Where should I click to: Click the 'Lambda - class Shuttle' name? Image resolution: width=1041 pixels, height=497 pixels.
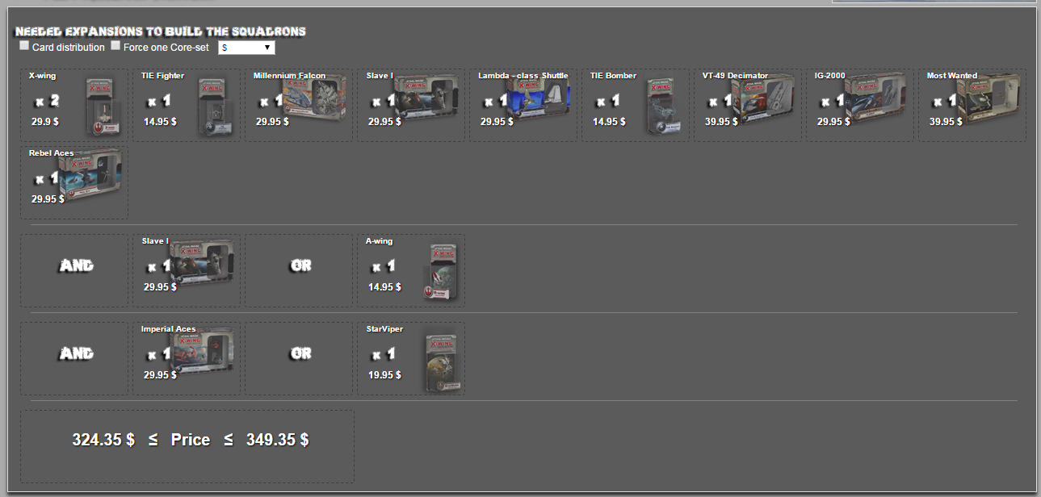pyautogui.click(x=523, y=76)
